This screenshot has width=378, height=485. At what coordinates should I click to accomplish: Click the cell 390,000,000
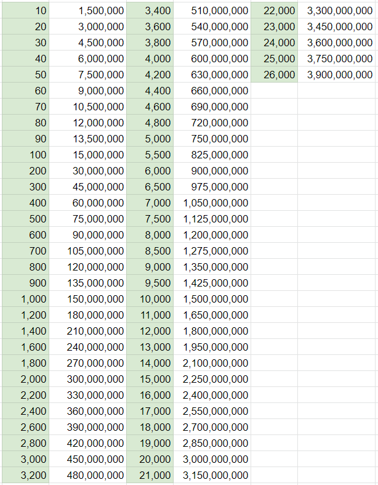point(88,427)
